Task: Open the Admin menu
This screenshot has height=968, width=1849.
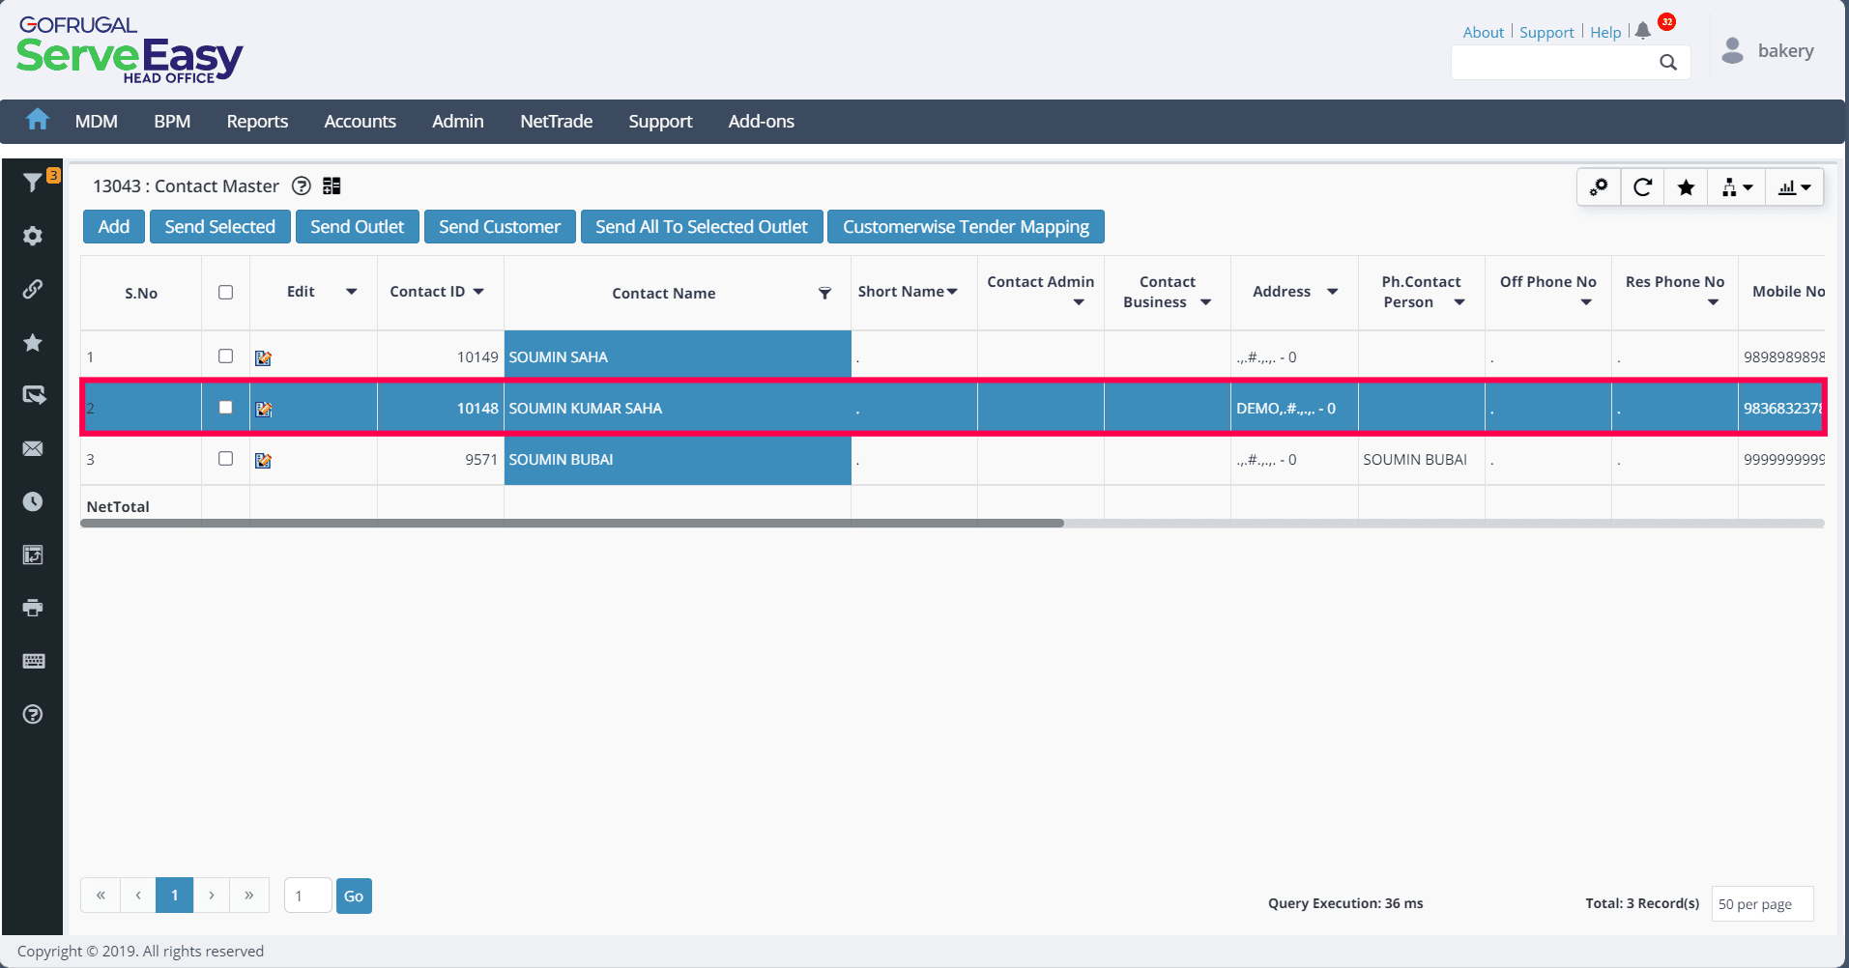Action: 458,121
